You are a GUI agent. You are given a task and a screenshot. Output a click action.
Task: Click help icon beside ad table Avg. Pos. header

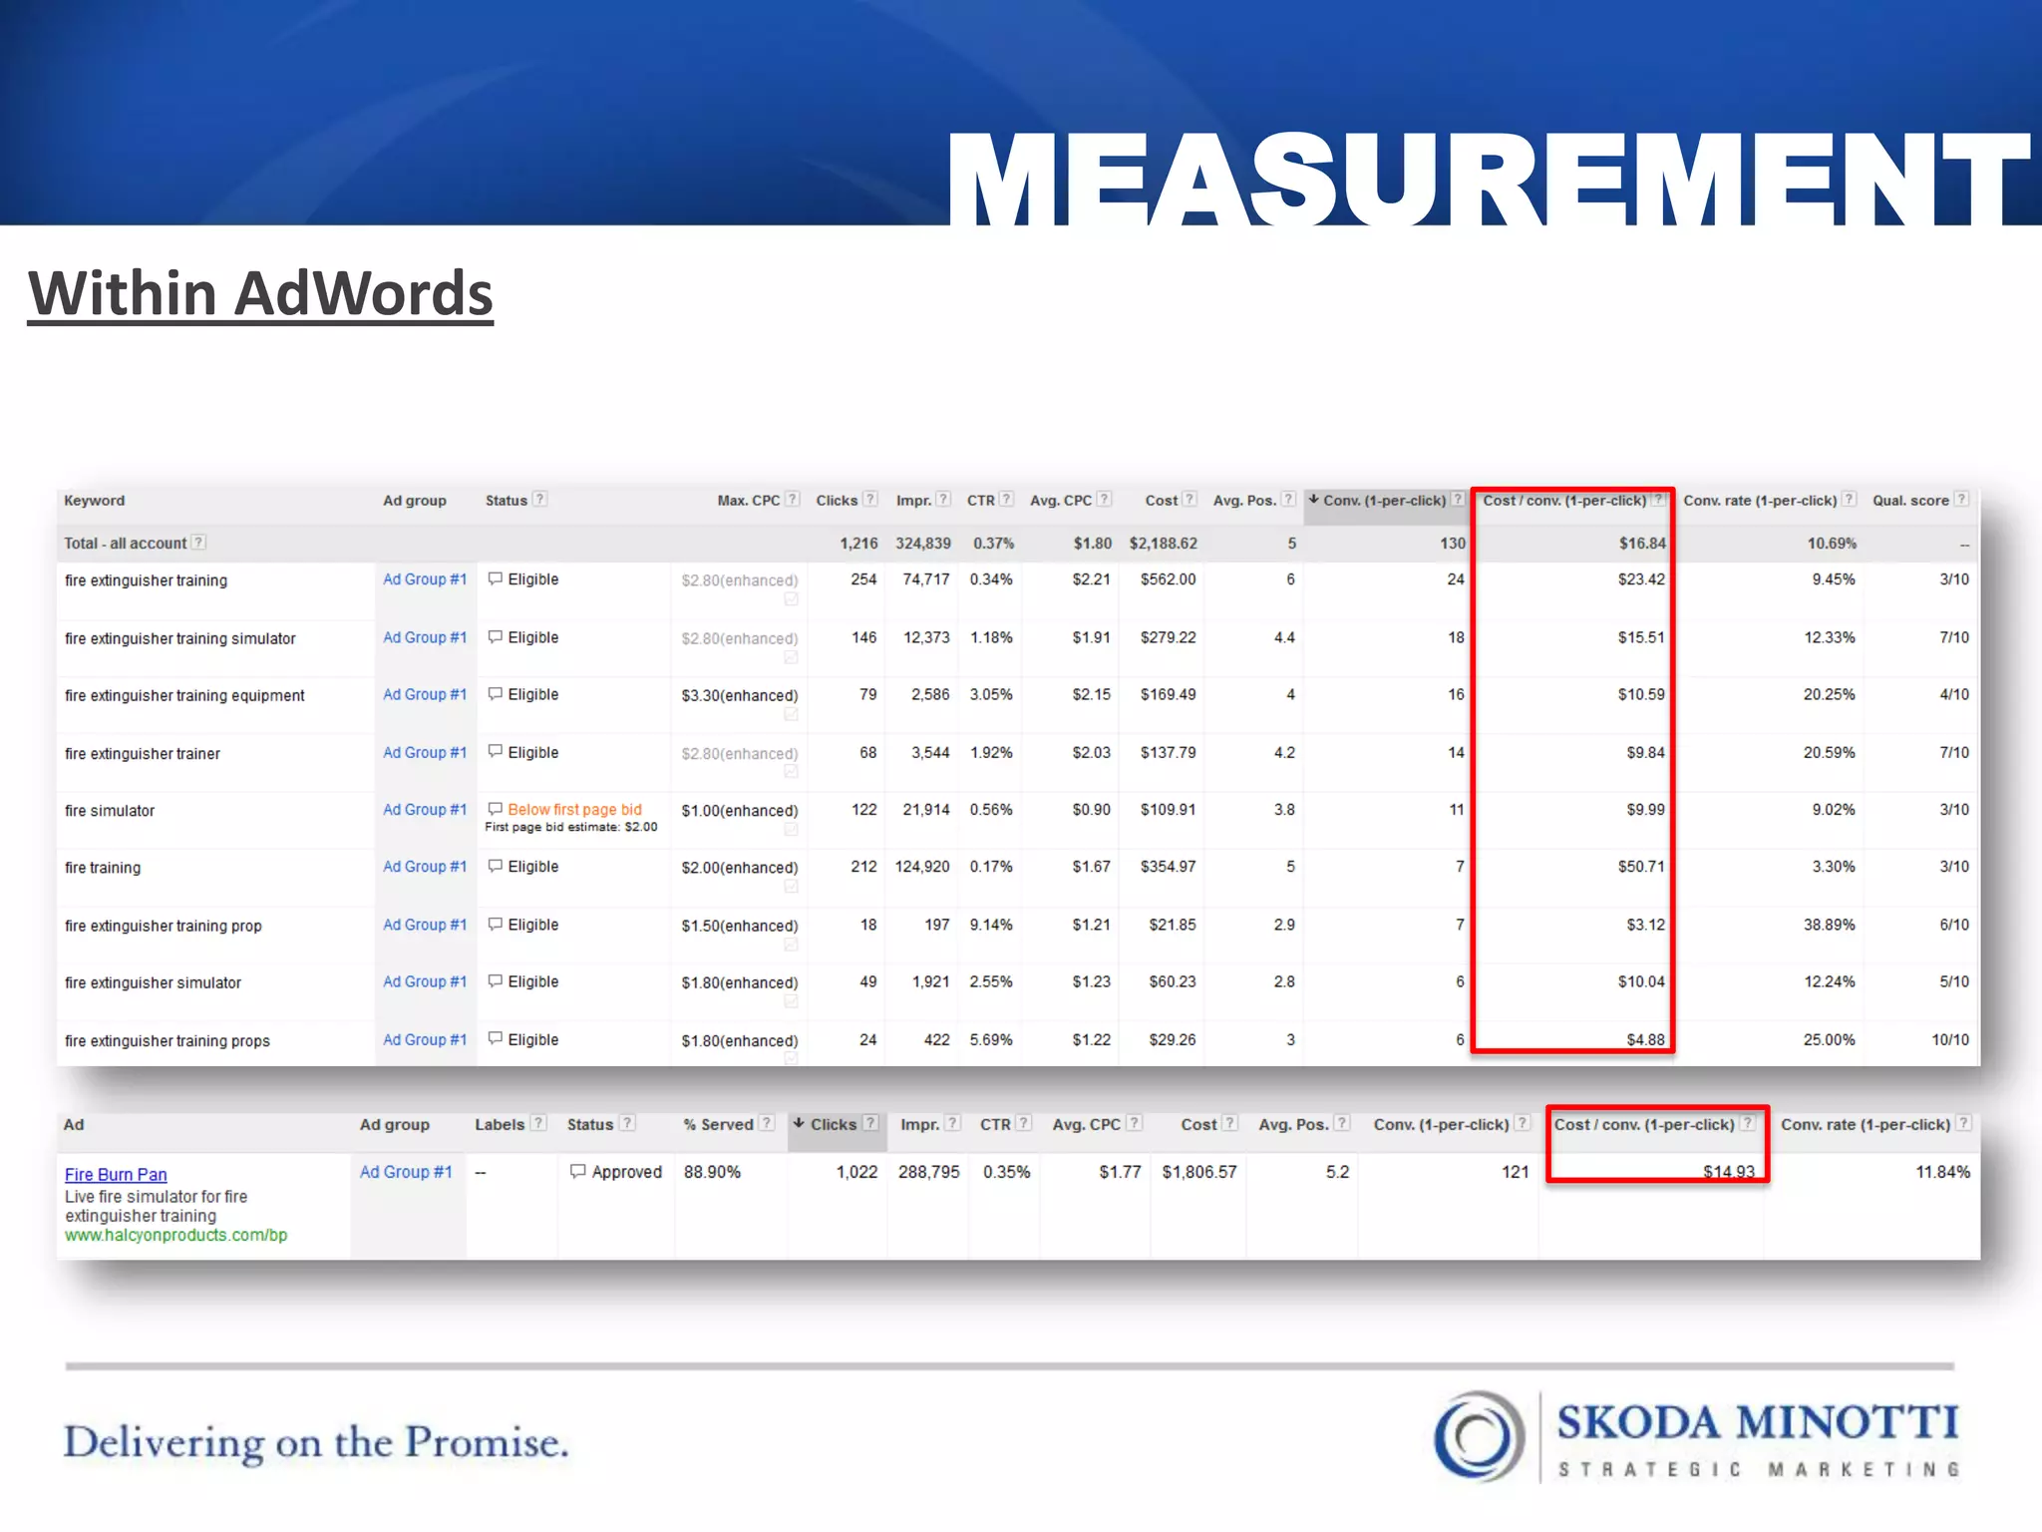[1342, 1123]
